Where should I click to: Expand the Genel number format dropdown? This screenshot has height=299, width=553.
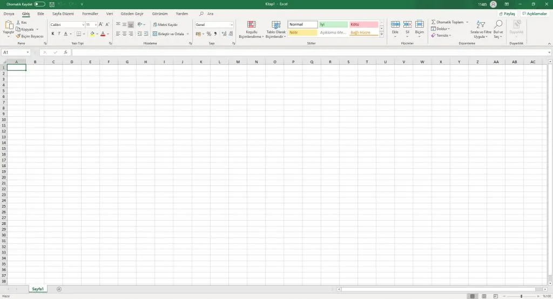click(x=232, y=25)
